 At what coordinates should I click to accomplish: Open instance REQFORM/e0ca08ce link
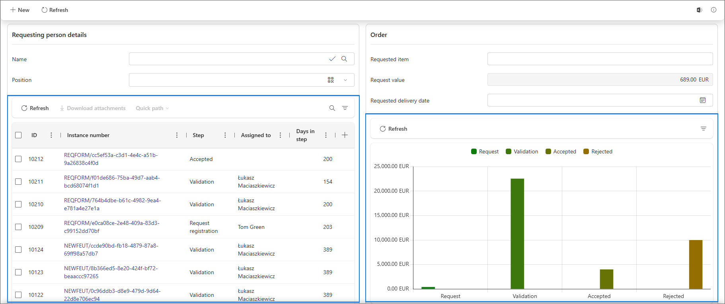click(x=112, y=227)
